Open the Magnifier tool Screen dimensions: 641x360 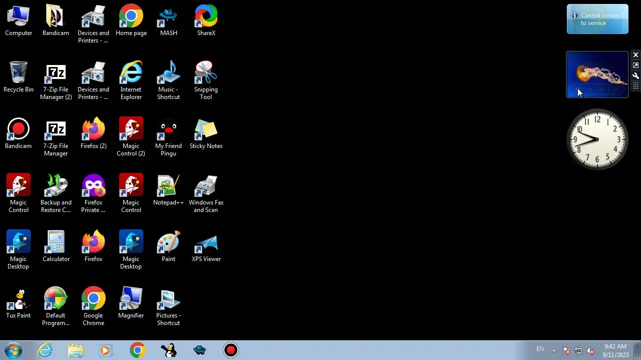pyautogui.click(x=131, y=303)
